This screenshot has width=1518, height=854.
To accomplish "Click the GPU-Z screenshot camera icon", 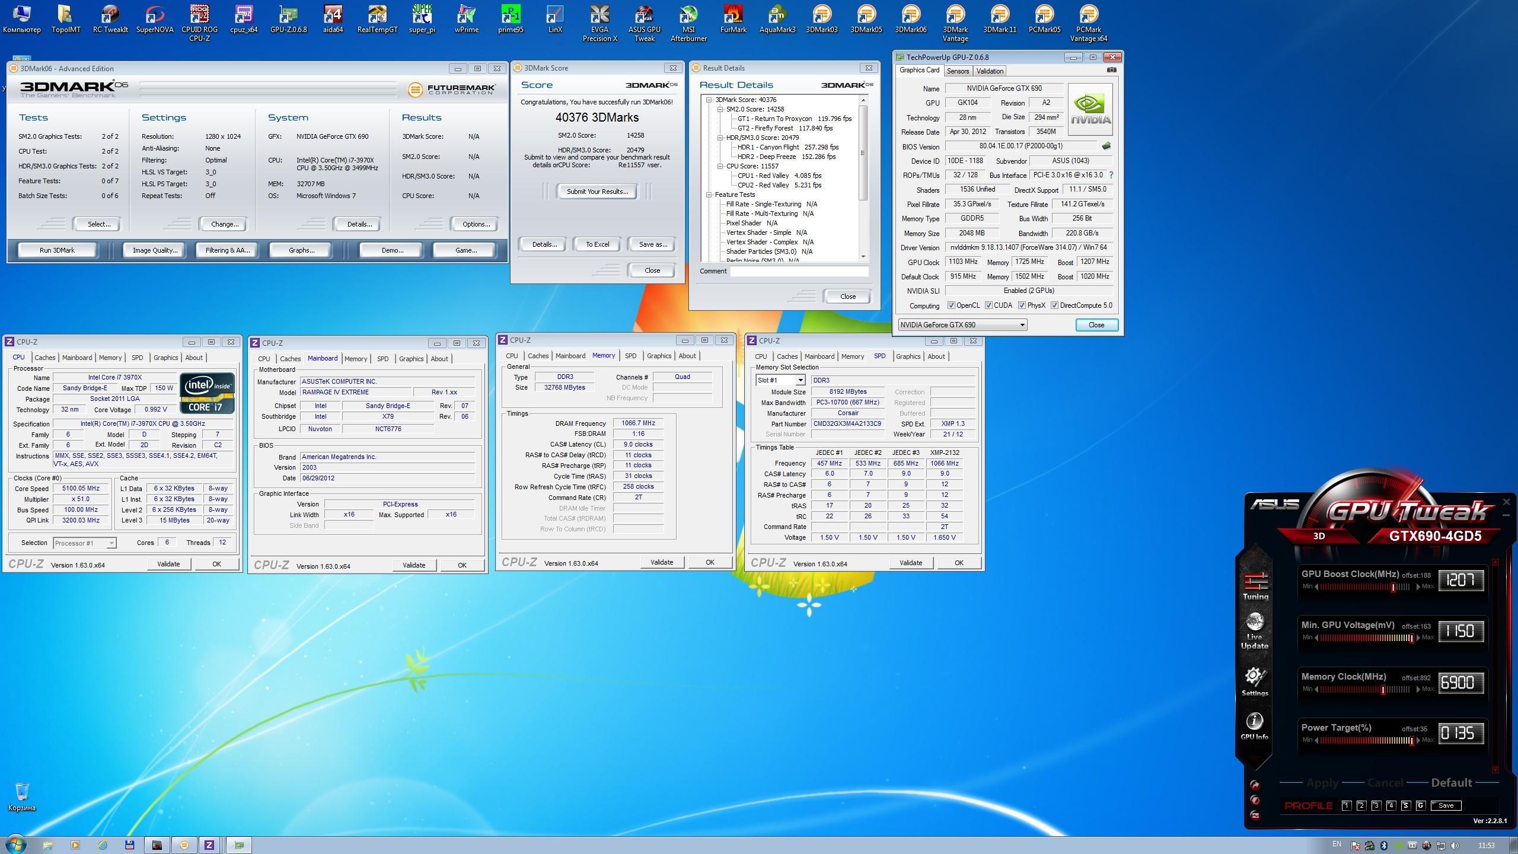I will click(1111, 70).
